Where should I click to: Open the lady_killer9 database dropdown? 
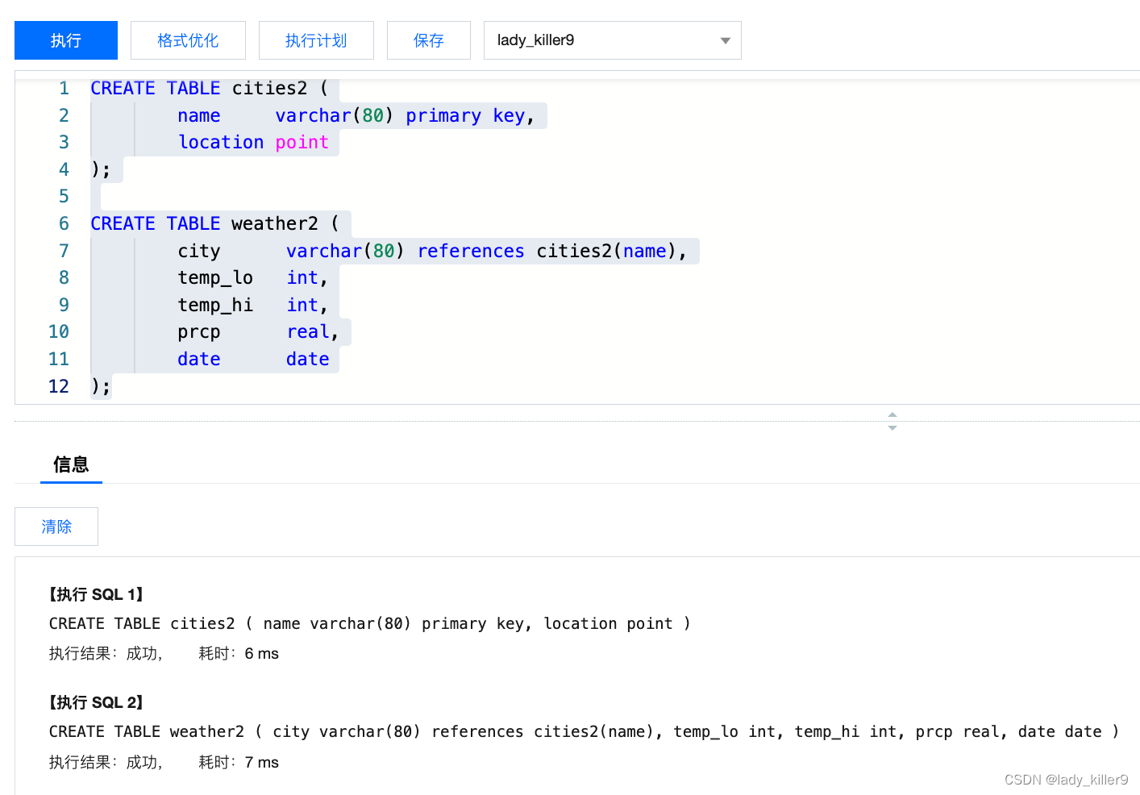pyautogui.click(x=613, y=40)
